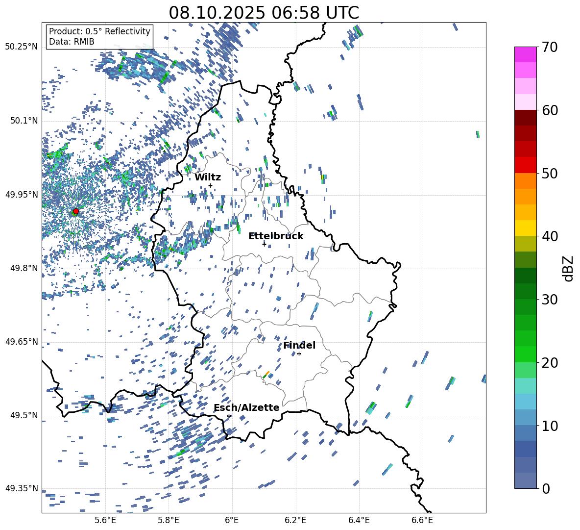Click the 6.4°E longitude label

(359, 520)
